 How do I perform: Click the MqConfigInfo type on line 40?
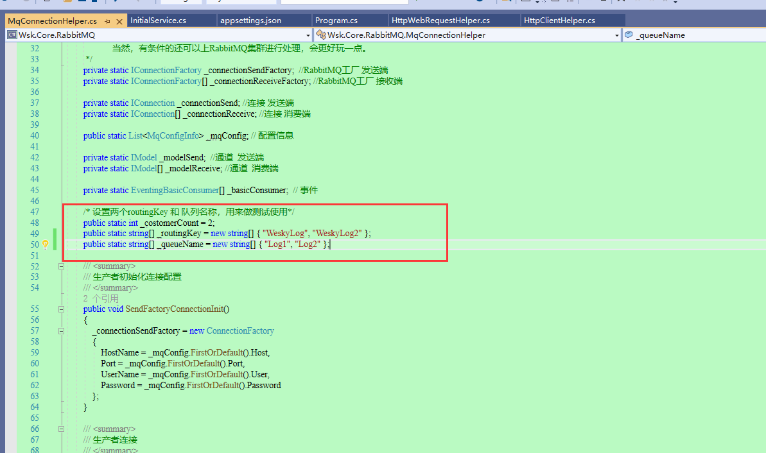pos(173,135)
